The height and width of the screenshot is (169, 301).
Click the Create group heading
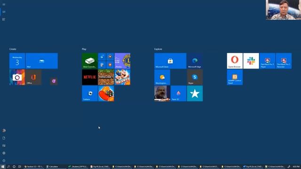click(13, 49)
